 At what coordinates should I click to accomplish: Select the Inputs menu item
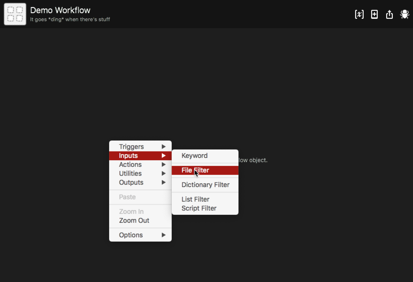click(x=128, y=156)
